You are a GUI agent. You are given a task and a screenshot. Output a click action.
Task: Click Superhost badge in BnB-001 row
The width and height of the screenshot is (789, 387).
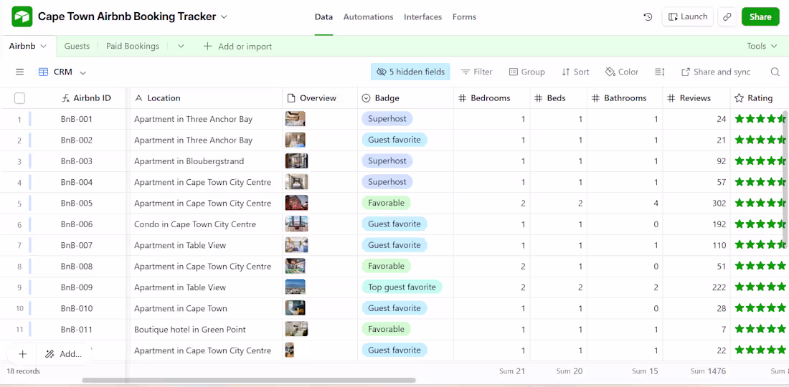387,119
